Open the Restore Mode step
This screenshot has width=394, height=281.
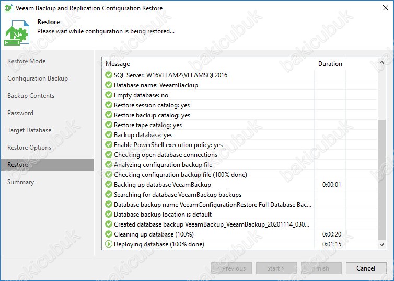[26, 61]
